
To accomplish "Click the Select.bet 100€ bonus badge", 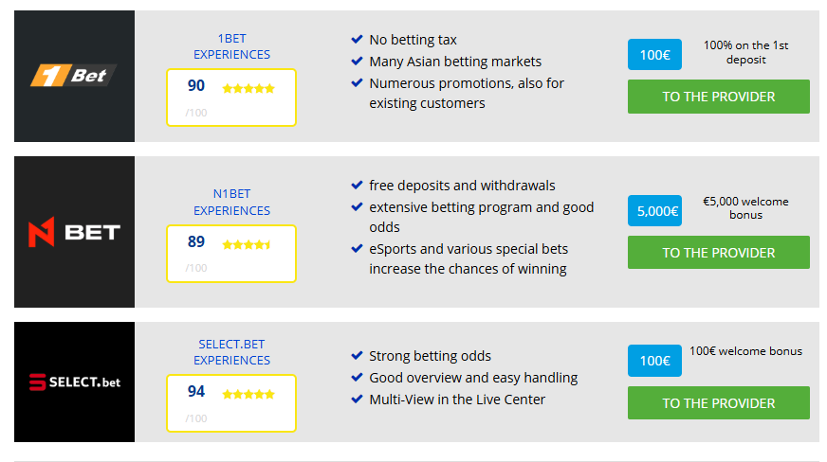I will (654, 361).
